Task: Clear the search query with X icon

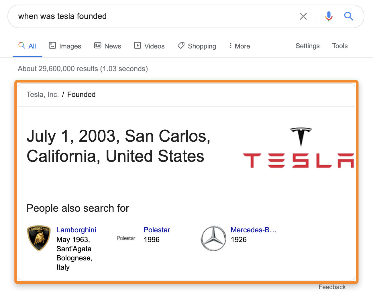Action: 303,16
